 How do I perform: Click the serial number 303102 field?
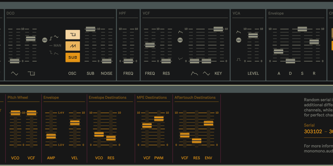point(313,132)
